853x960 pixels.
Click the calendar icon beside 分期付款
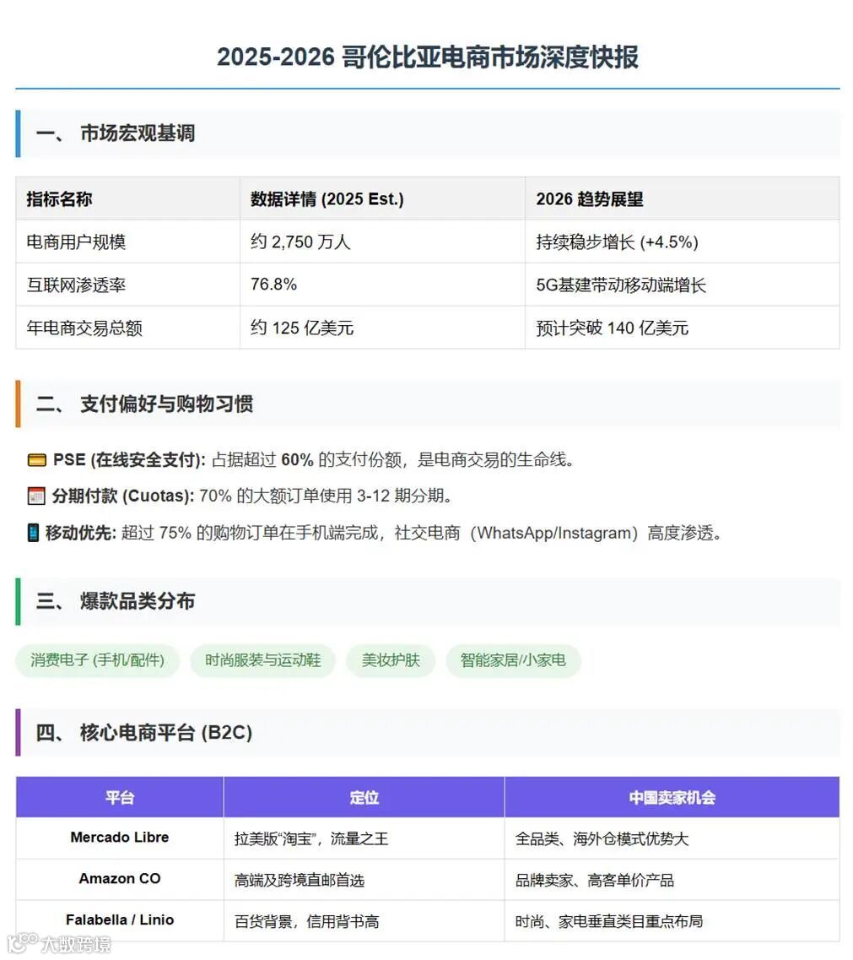36,496
